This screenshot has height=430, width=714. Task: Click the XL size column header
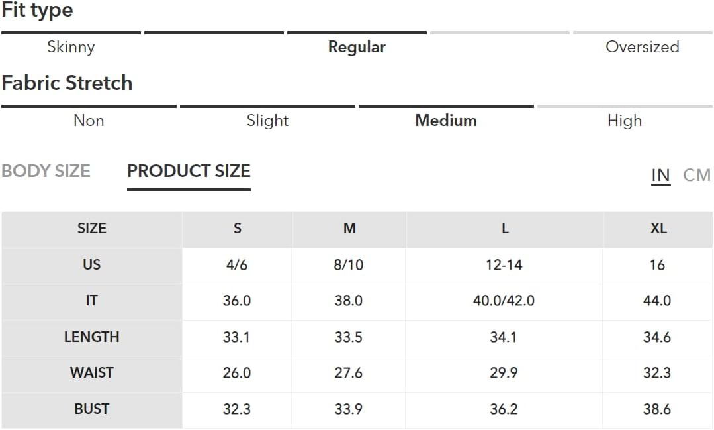(x=658, y=229)
